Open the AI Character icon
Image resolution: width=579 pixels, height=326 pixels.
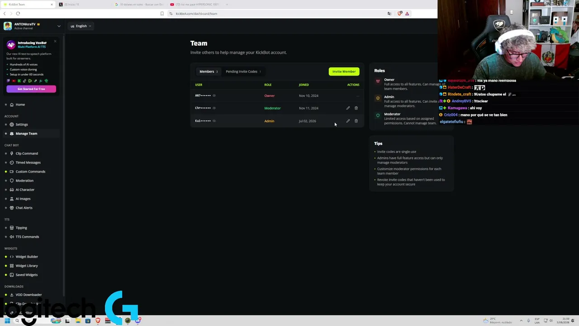(12, 190)
